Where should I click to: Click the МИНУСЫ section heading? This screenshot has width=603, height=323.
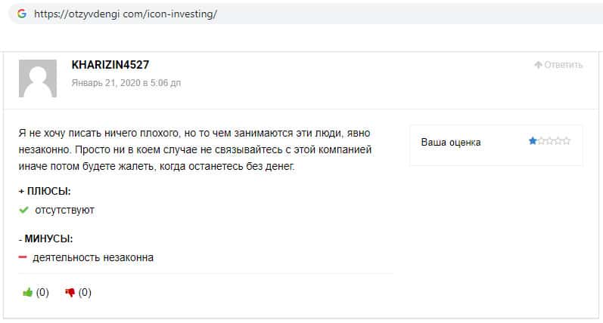48,238
